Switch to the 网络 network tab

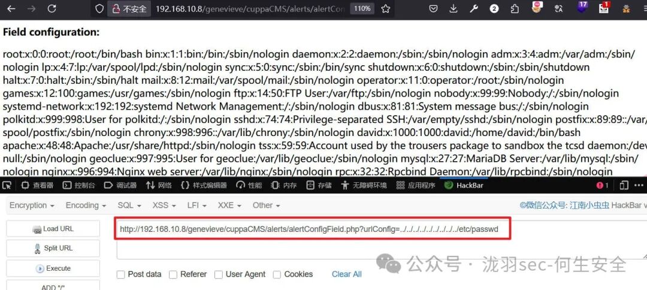159,185
